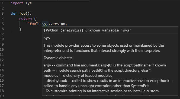Select line number 5 in the gutter

[3, 24]
